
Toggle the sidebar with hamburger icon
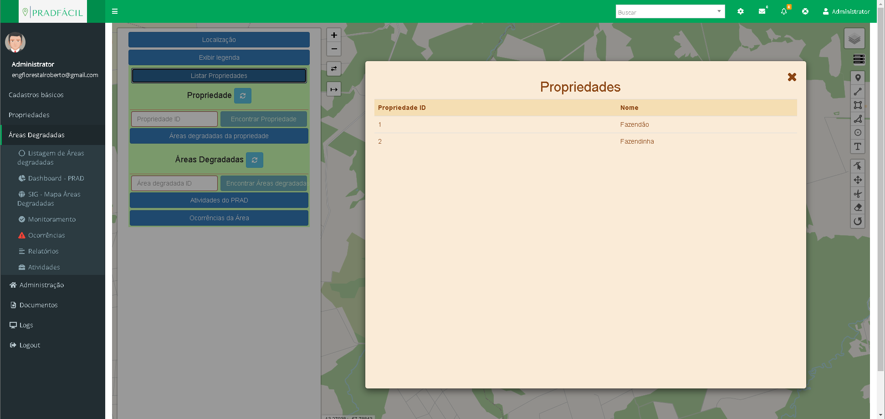click(115, 11)
